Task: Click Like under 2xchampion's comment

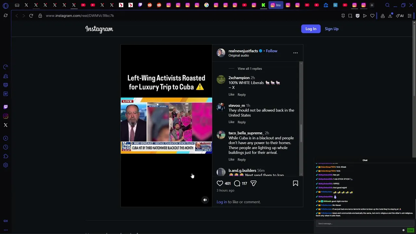Action: click(231, 95)
